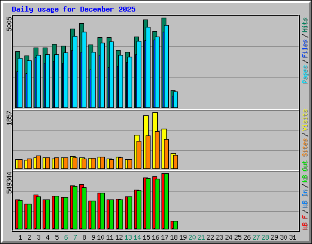Click day 13 on the x-axis
312x244 pixels.
pos(128,237)
